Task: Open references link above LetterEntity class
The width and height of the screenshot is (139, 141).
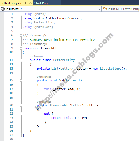Action: (x=37, y=57)
